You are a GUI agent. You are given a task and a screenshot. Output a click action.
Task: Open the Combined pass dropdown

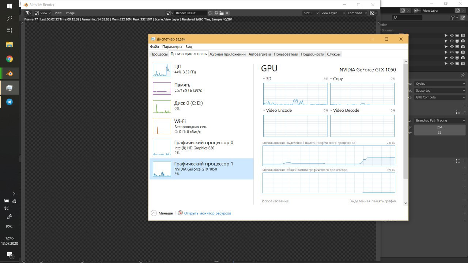(x=357, y=13)
